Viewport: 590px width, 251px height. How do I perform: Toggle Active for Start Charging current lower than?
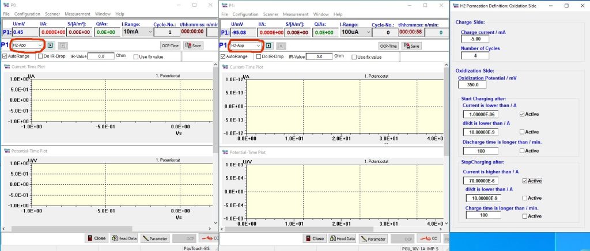click(522, 114)
